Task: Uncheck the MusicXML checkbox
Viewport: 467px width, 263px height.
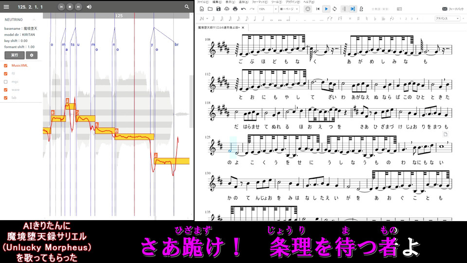Action: pos(6,66)
